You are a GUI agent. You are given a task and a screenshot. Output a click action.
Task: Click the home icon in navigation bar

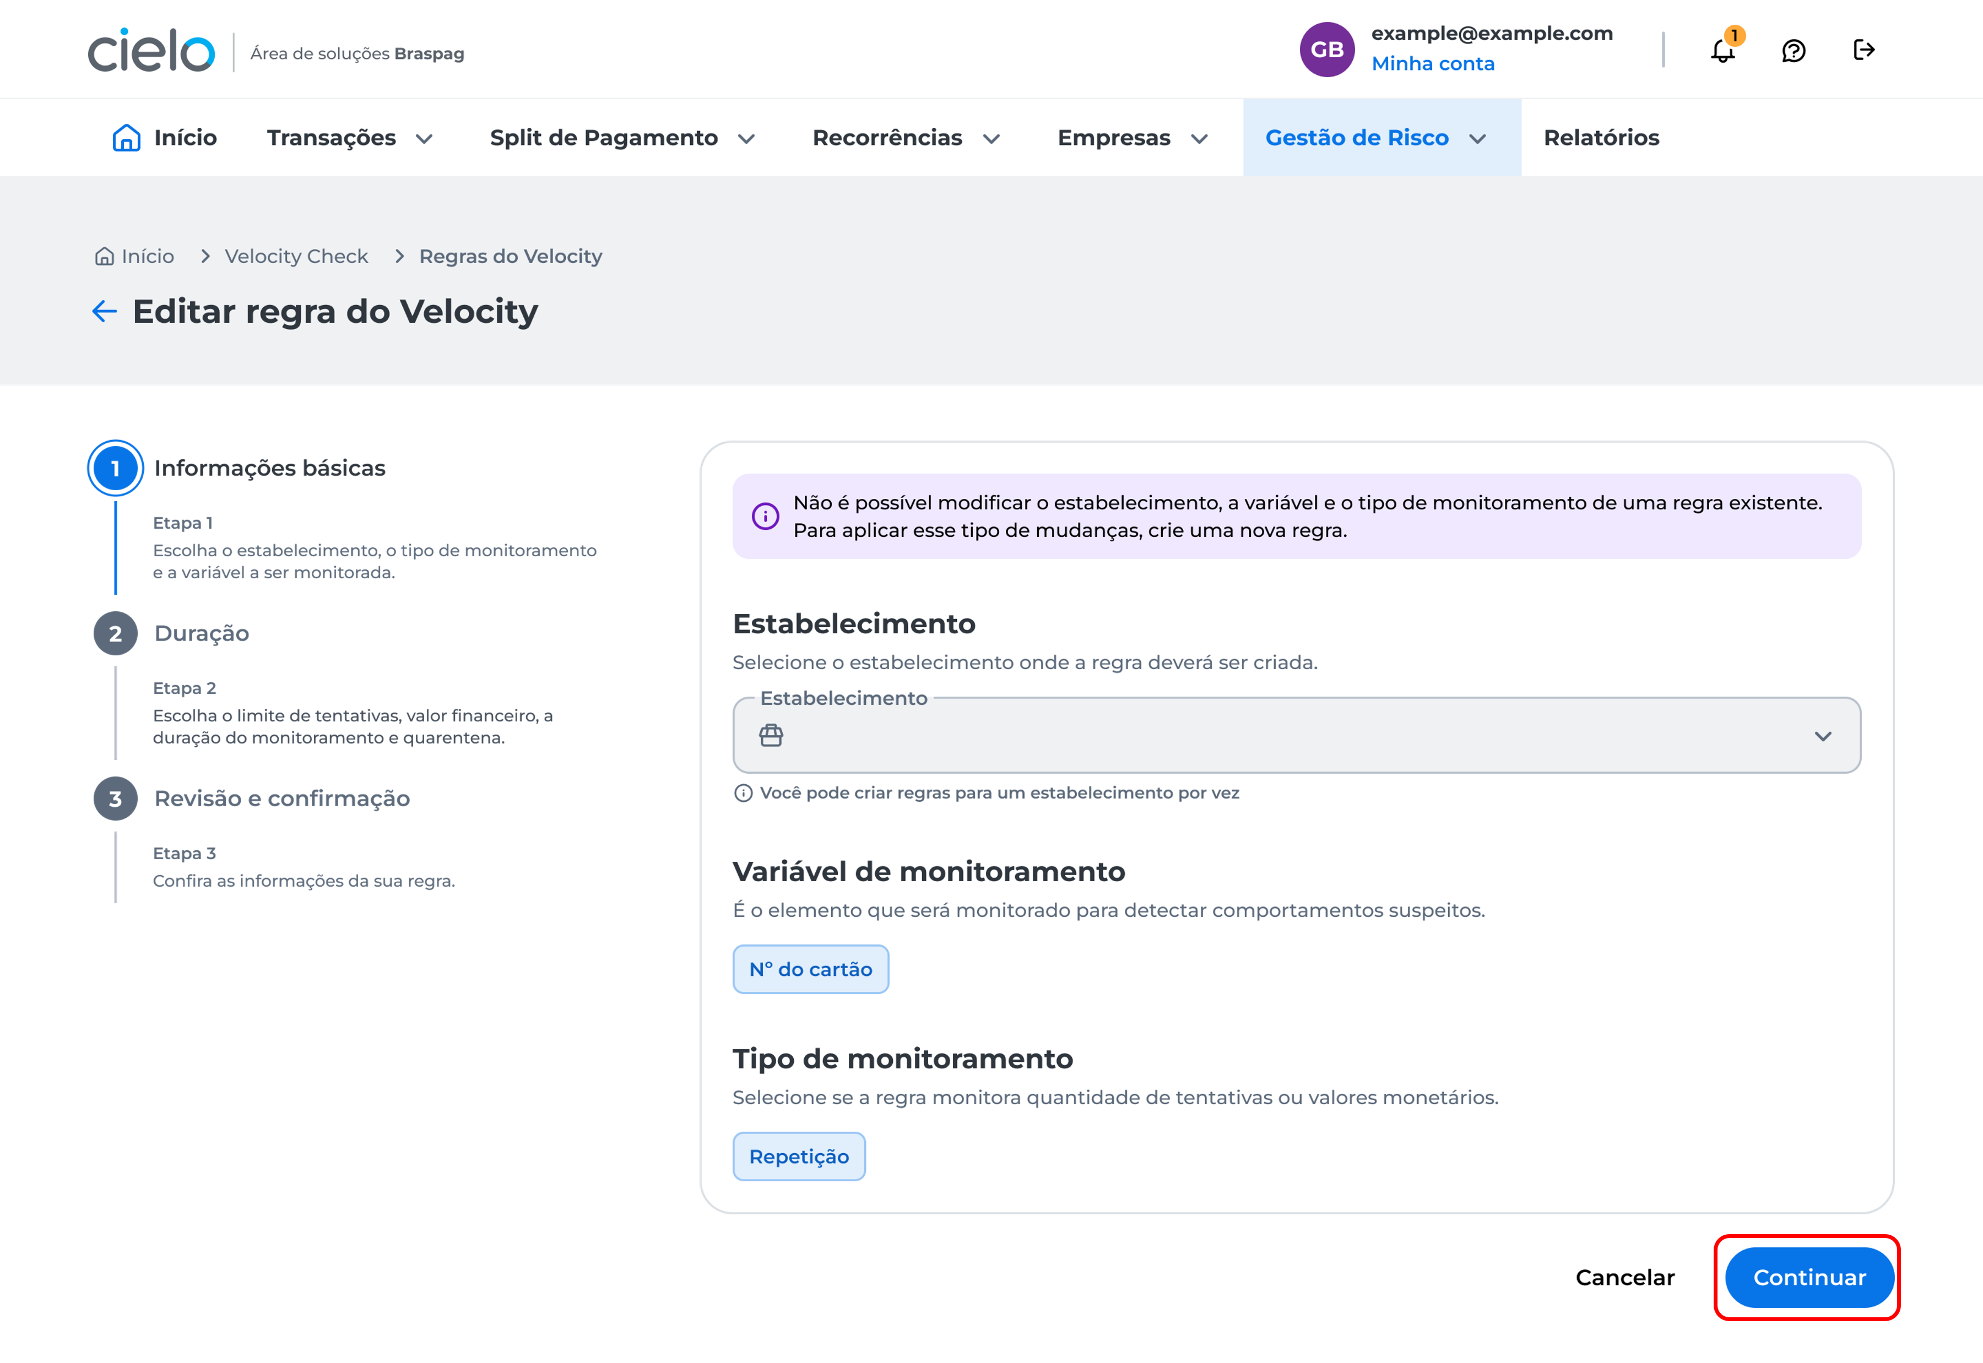coord(126,138)
